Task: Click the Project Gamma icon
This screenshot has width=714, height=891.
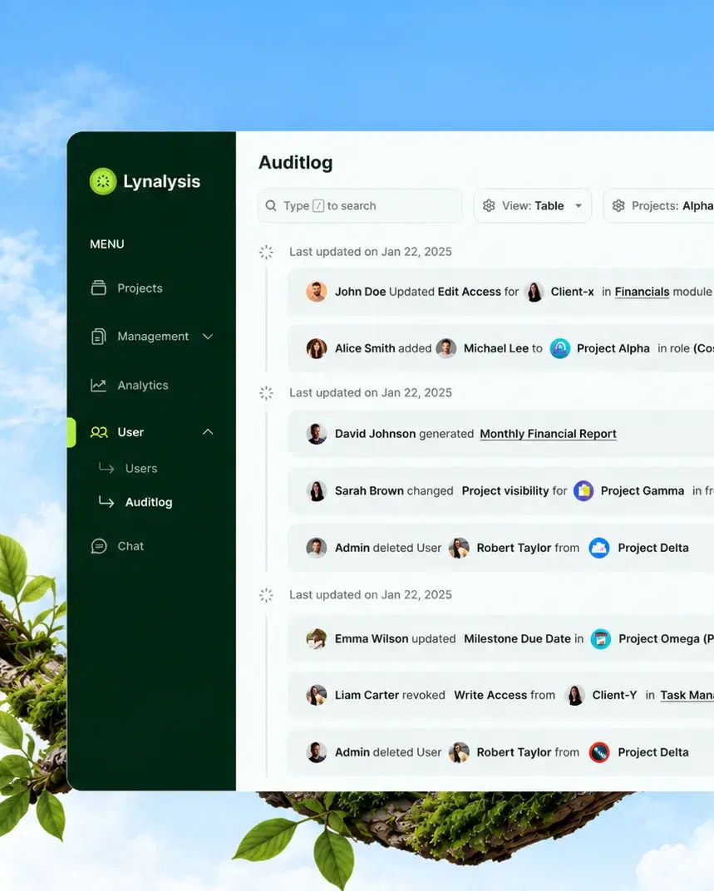Action: coord(584,491)
